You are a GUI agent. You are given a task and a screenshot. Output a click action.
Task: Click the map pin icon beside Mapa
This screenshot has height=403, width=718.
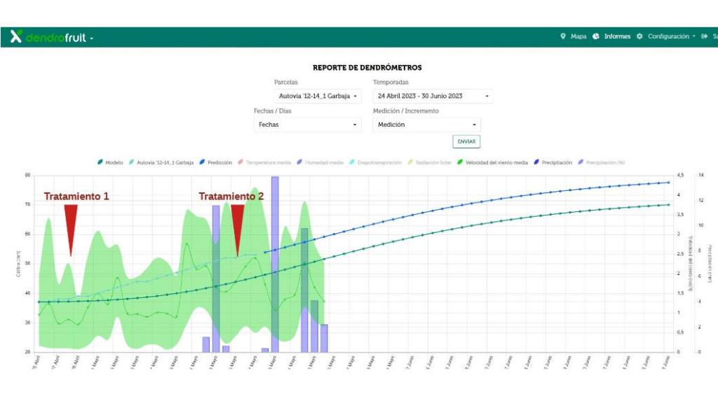564,36
